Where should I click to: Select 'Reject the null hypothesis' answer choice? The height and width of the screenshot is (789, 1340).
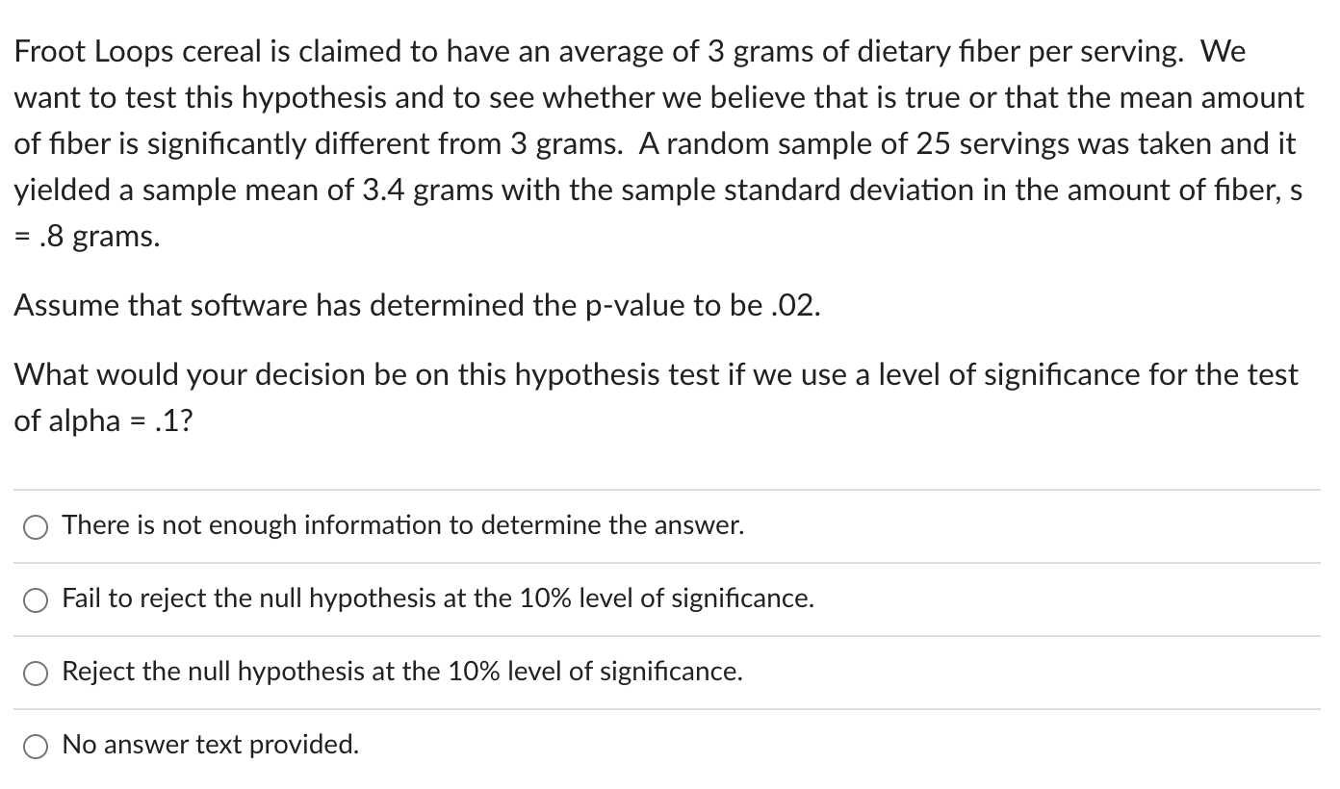pyautogui.click(x=35, y=672)
